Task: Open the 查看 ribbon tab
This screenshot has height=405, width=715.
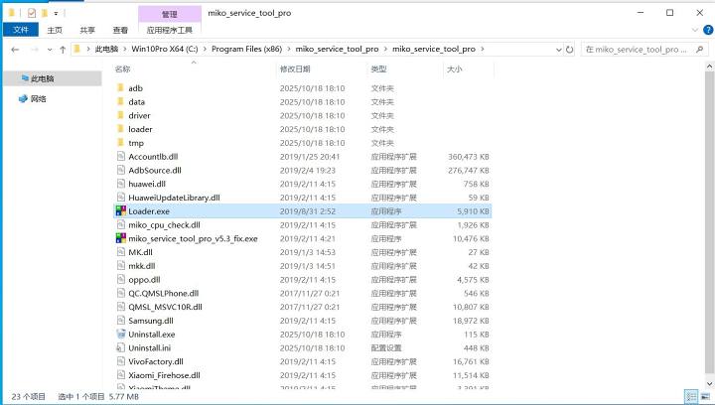Action: (120, 30)
